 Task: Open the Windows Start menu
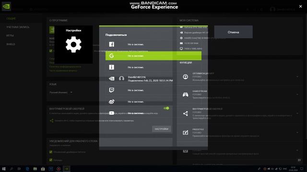pyautogui.click(x=4, y=169)
